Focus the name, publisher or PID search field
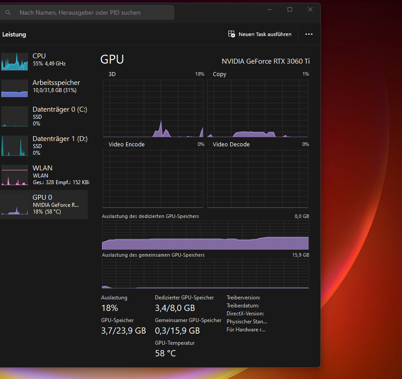This screenshot has height=379, width=402. 87,12
